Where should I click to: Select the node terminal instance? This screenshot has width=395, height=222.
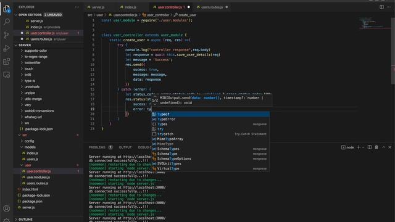coord(347,147)
